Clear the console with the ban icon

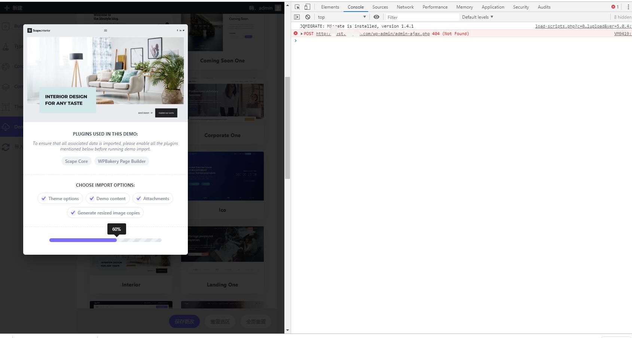pyautogui.click(x=308, y=17)
